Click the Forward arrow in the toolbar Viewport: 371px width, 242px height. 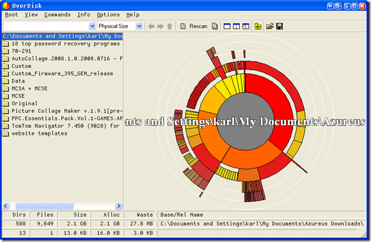coord(160,26)
